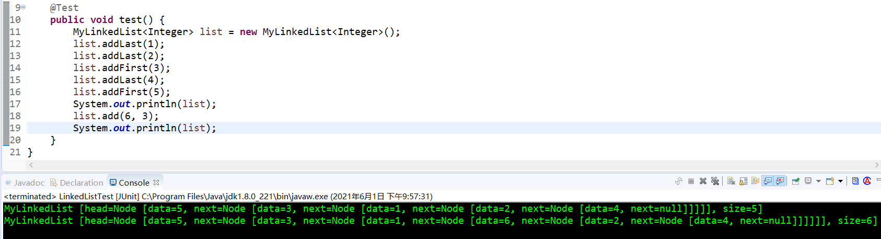This screenshot has height=239, width=881.
Task: Click the editor horizontal scrollbar left arrow
Action: pos(31,165)
